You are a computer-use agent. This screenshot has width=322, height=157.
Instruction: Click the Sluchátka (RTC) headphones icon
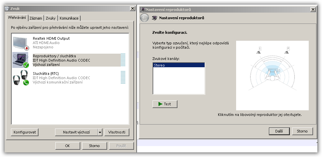(21, 78)
